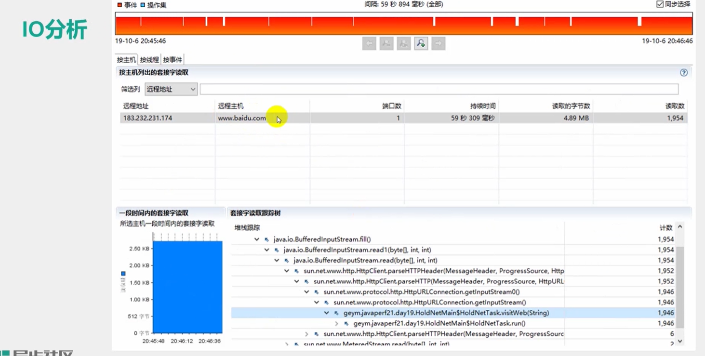Screen dimensions: 705x356
Task: Collapse the HttpURLConnection.getInputStream() node
Action: click(x=317, y=303)
